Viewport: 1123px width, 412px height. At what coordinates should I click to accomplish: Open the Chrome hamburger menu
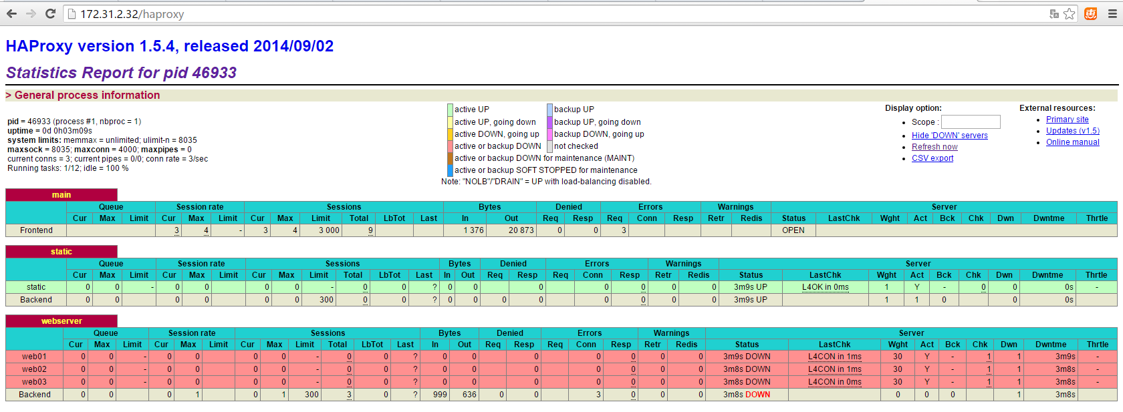pos(1112,13)
